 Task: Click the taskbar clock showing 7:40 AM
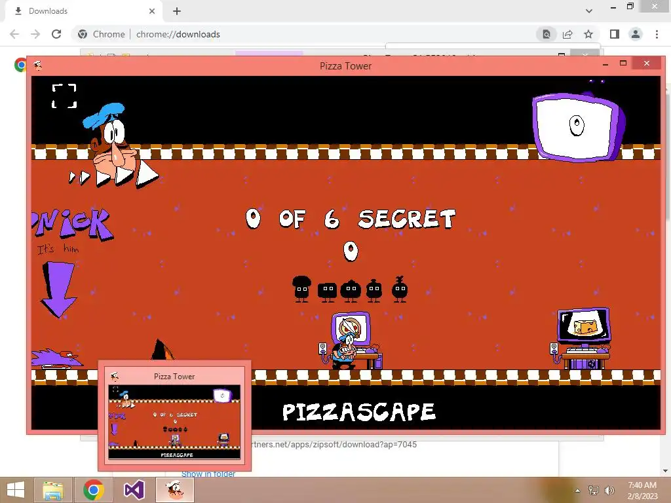click(x=642, y=490)
